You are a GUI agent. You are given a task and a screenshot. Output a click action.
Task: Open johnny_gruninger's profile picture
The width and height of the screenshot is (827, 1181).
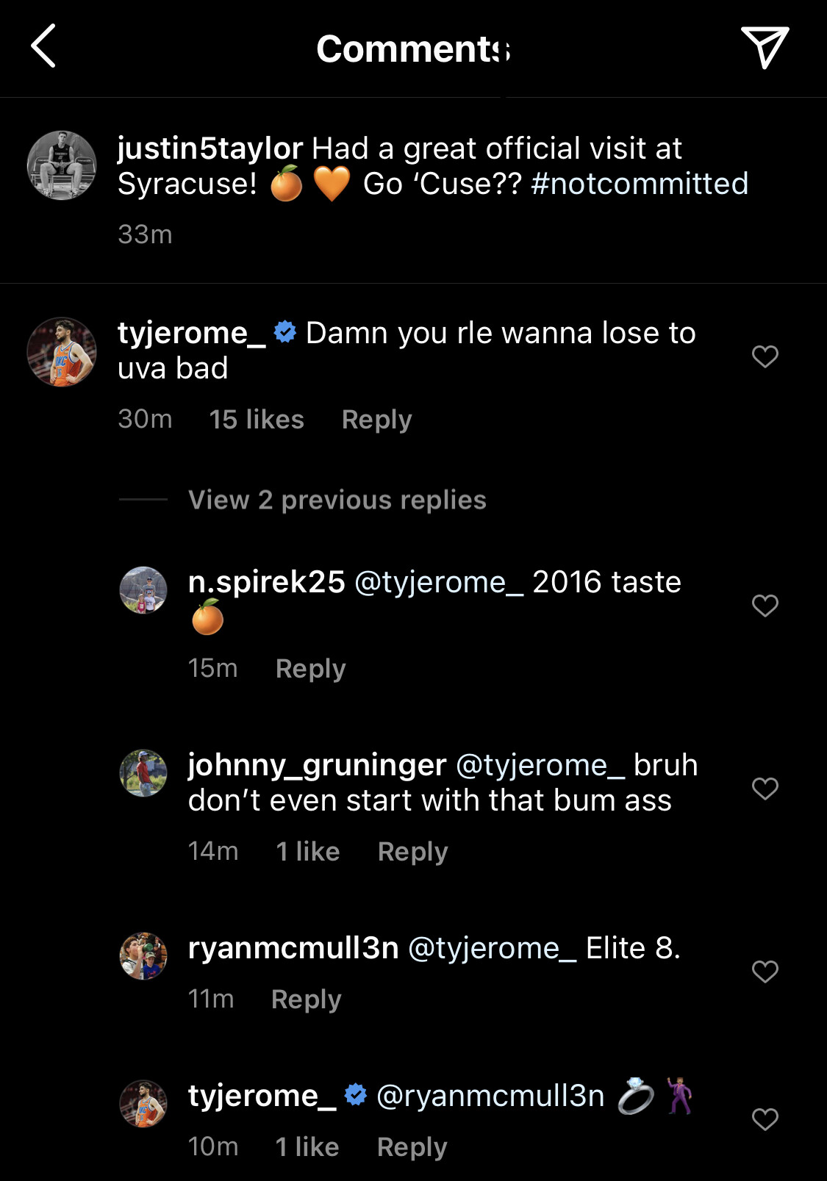[143, 773]
